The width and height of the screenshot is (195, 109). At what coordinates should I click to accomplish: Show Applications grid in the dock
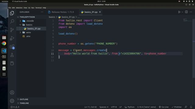(4, 74)
